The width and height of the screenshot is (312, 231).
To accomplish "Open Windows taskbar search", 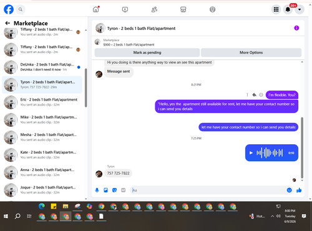I will [17, 216].
